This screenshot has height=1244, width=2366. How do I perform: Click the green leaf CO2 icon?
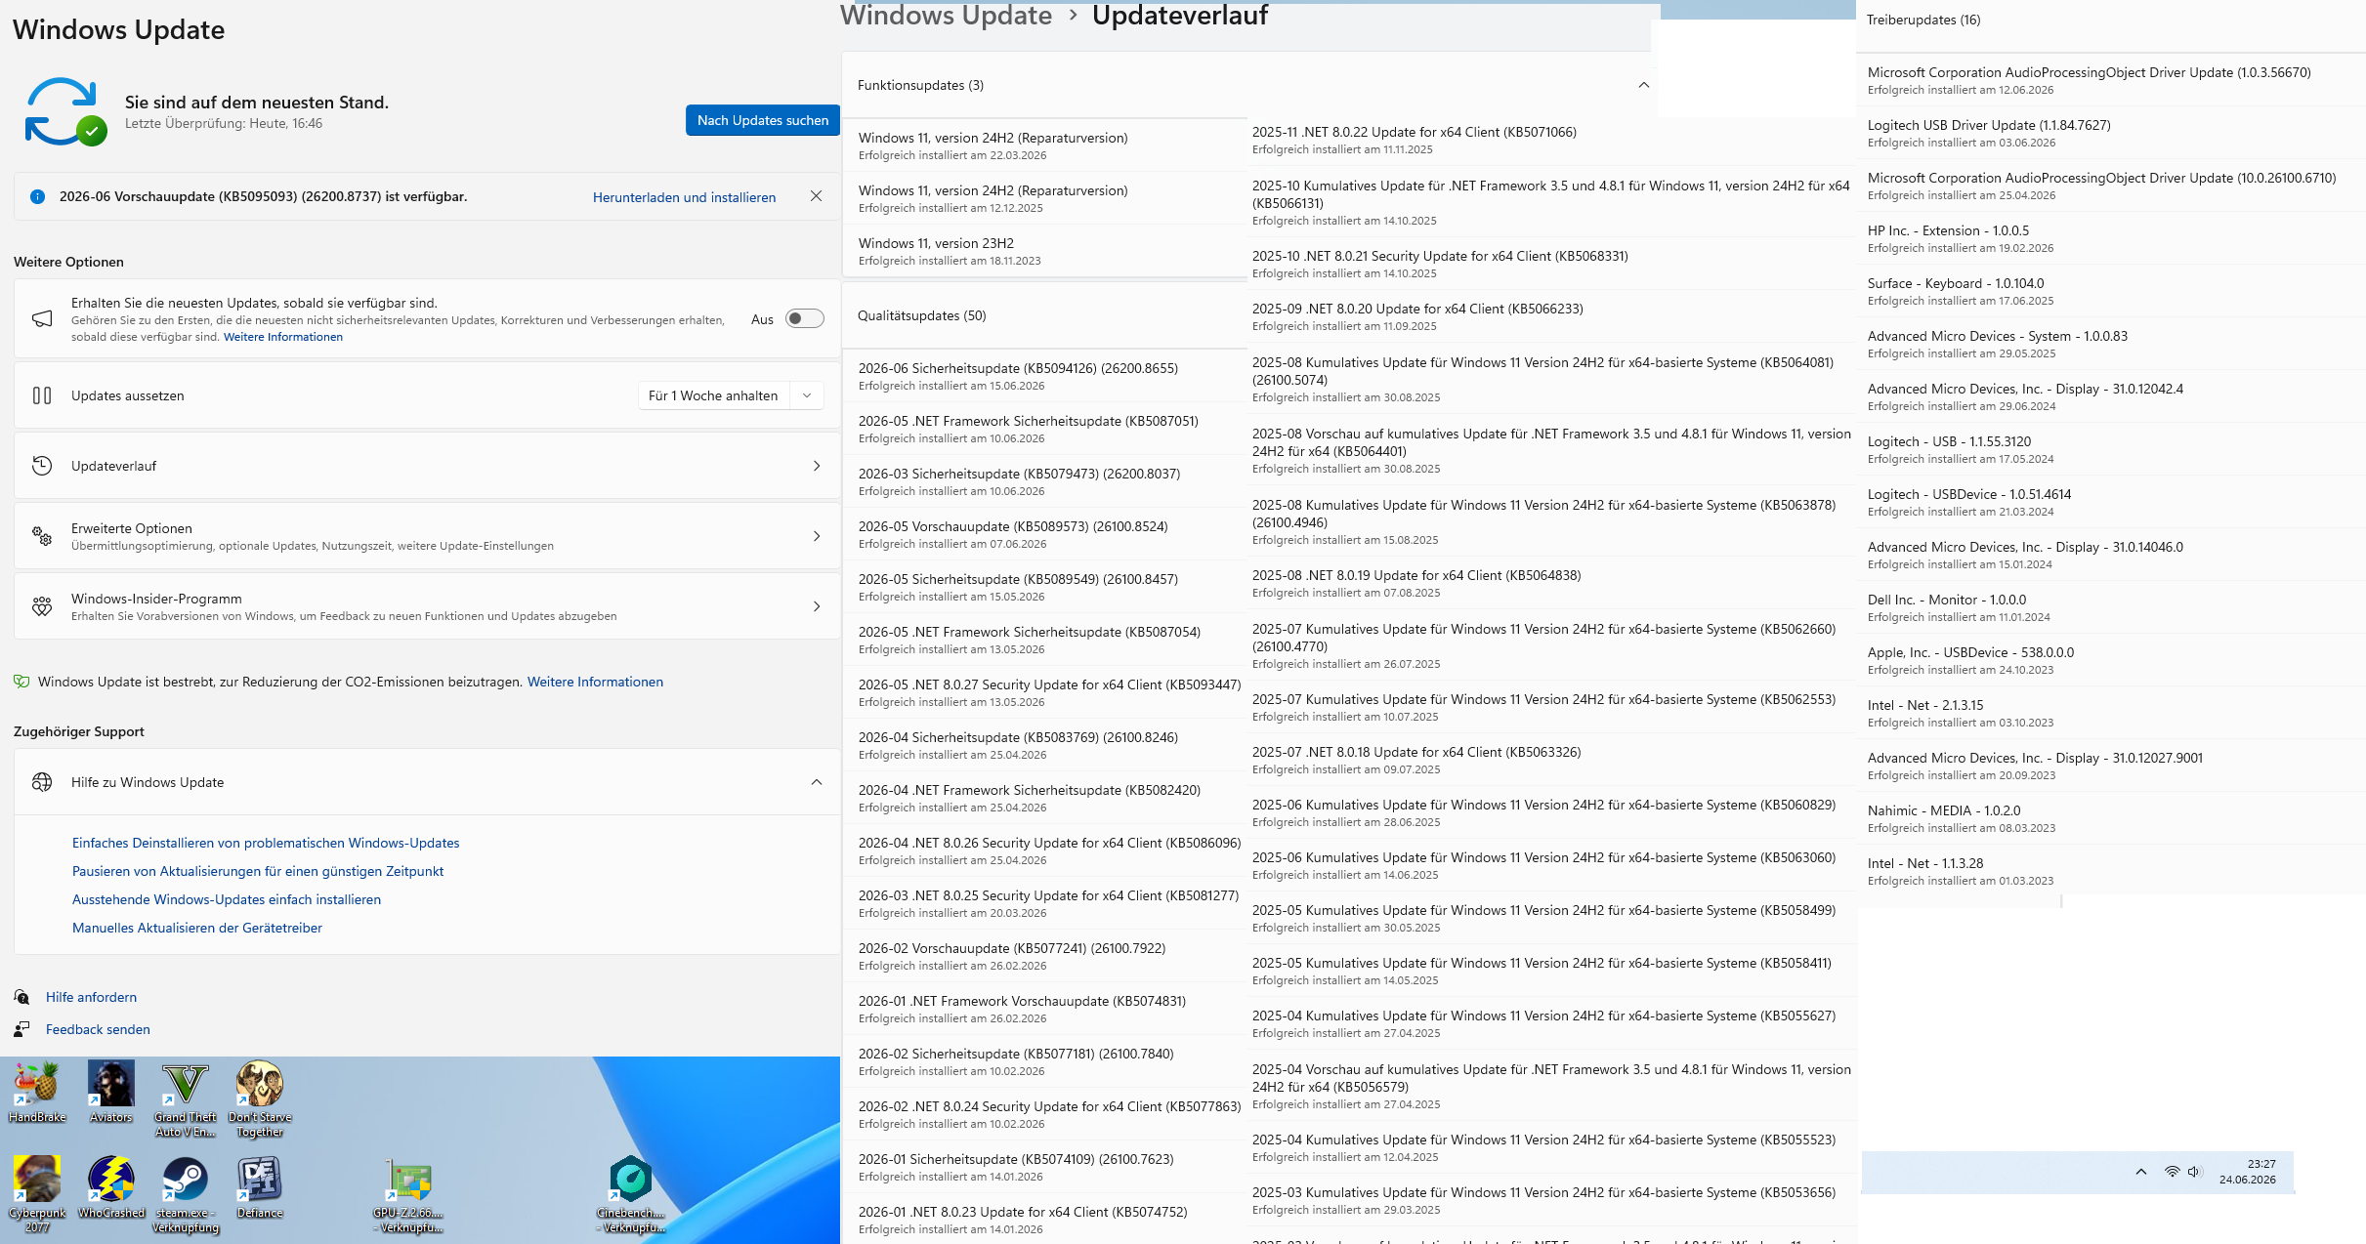21,682
